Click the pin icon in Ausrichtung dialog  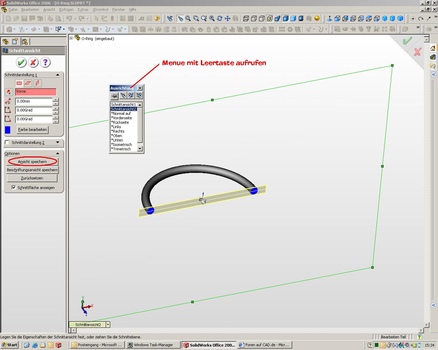[x=114, y=96]
